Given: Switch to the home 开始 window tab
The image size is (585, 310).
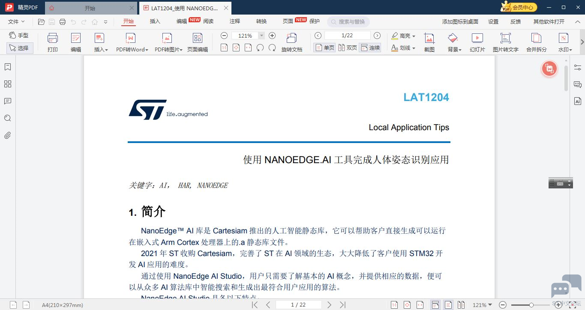Looking at the screenshot, I should 90,8.
